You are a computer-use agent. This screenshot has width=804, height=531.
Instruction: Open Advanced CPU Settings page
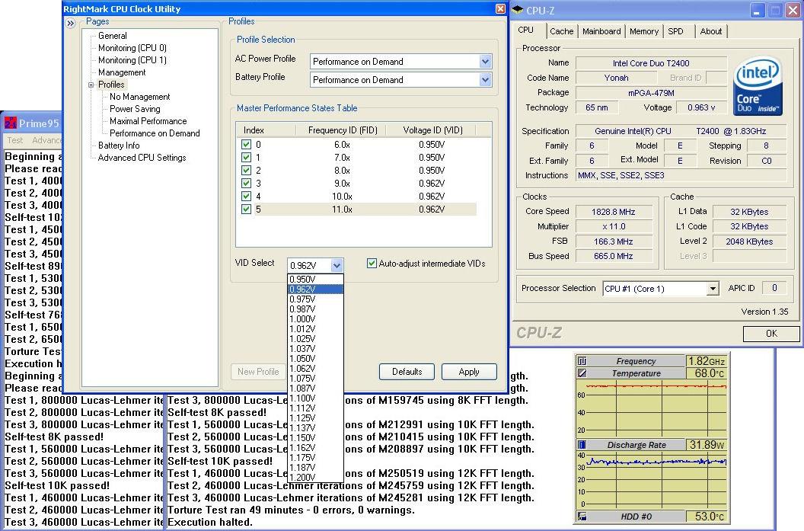click(142, 158)
